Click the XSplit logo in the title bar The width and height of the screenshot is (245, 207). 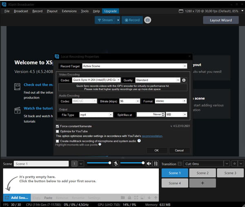pos(4,4)
